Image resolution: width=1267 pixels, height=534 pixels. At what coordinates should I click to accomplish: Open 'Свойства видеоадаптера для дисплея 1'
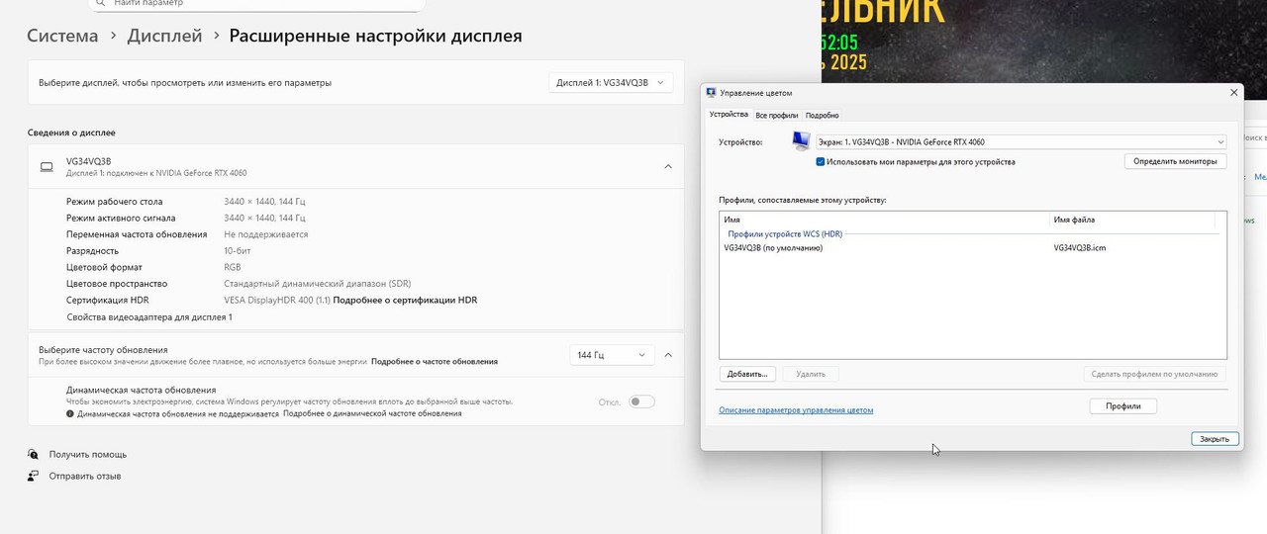click(149, 317)
